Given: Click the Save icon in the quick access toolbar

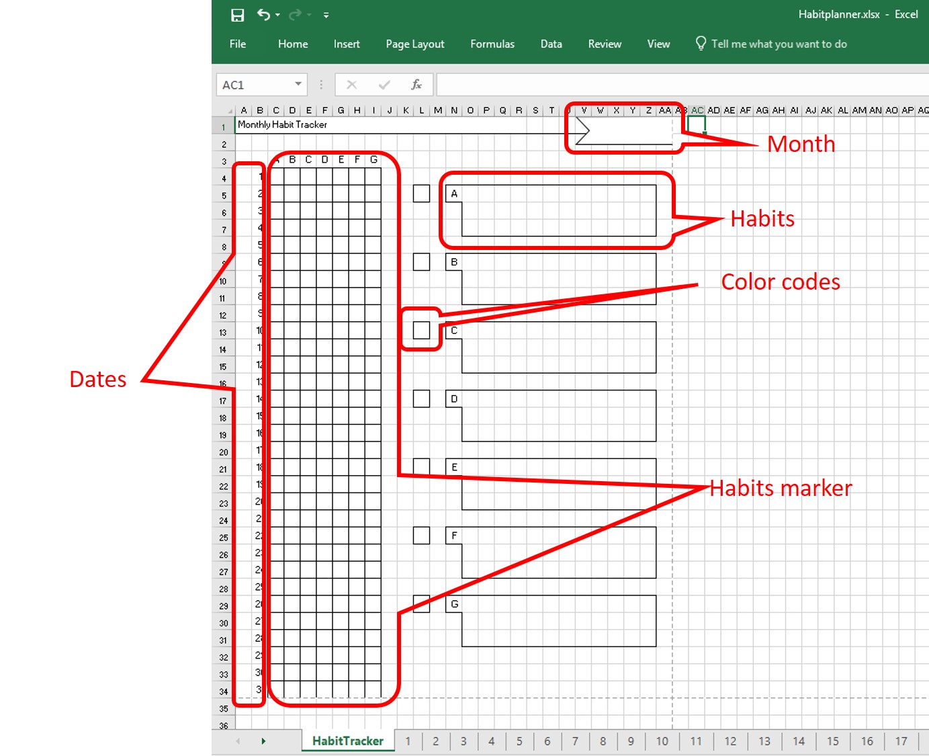Looking at the screenshot, I should (x=237, y=15).
